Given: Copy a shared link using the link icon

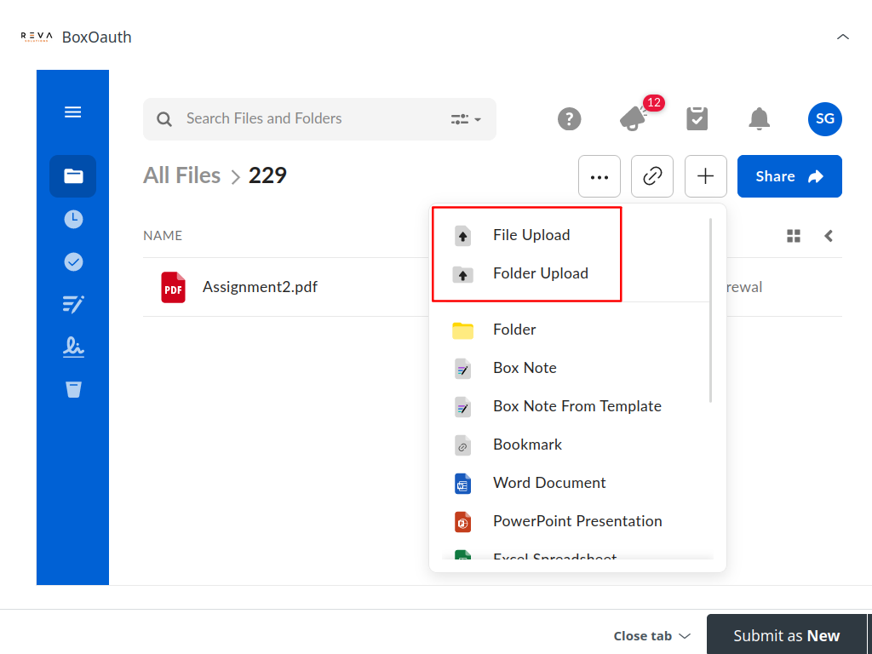Looking at the screenshot, I should pos(651,176).
